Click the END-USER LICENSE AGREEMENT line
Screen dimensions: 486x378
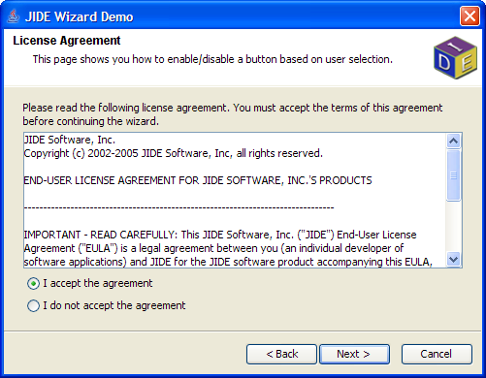[198, 180]
